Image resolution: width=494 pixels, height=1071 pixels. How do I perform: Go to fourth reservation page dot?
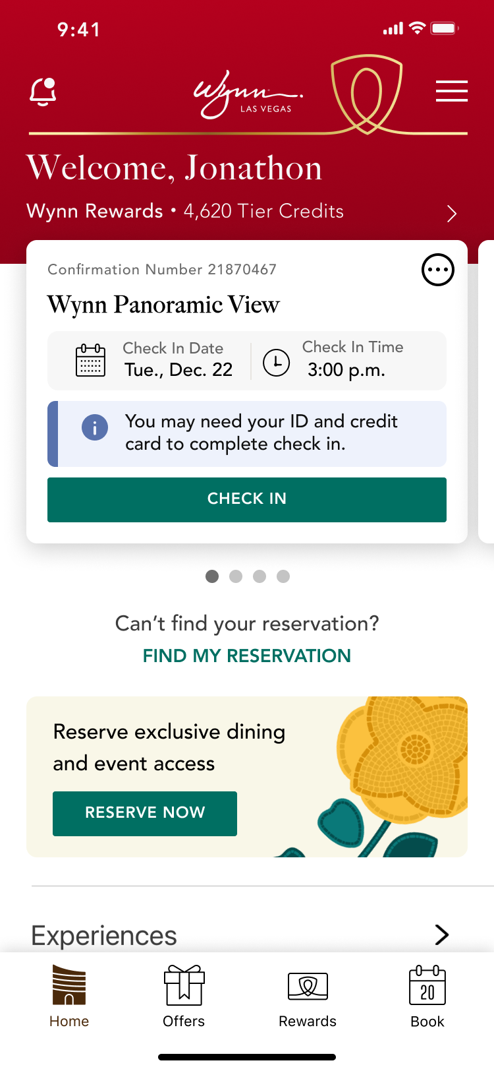[x=283, y=576]
